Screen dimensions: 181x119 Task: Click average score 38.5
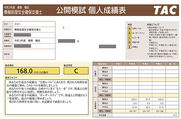tap(148, 107)
